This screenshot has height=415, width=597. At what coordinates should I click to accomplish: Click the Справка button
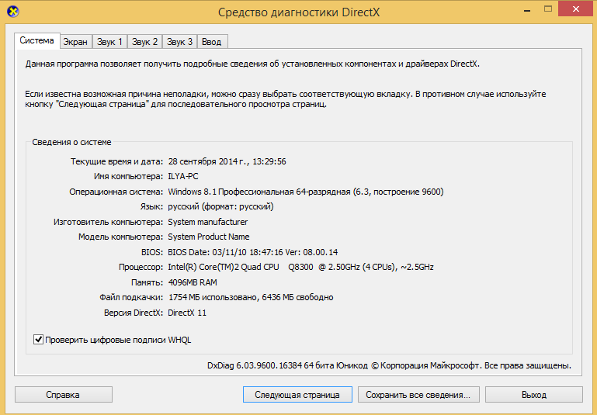tap(63, 395)
